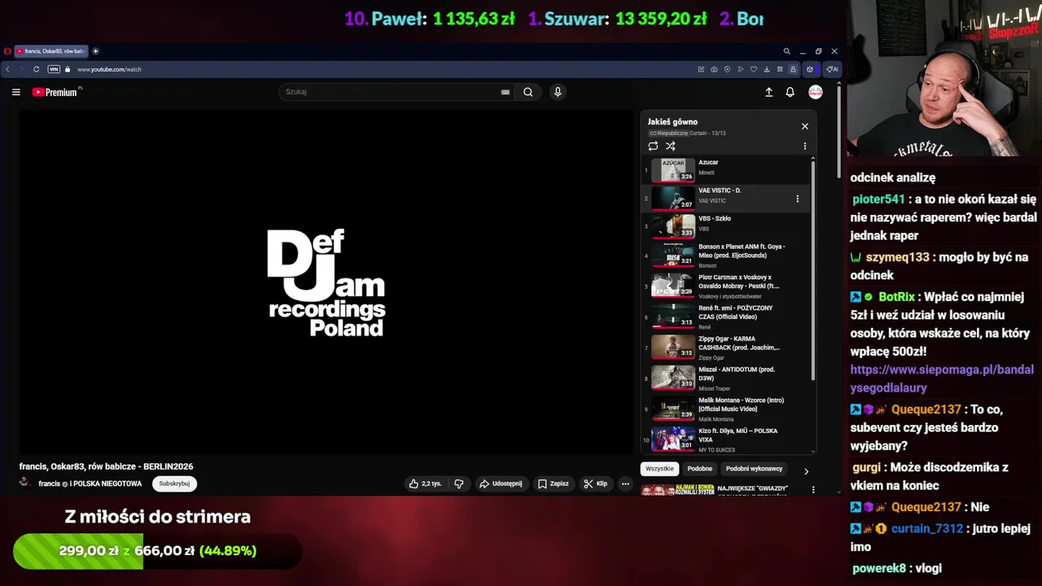Image resolution: width=1042 pixels, height=586 pixels.
Task: Select Piotr Cartman Pestki playlist entry
Action: point(725,286)
